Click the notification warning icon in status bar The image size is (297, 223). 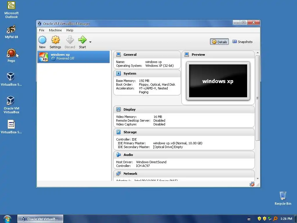click(x=252, y=184)
